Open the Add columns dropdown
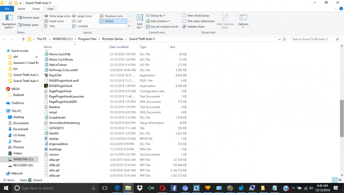Screen dimensions: 344x193 [158, 21]
